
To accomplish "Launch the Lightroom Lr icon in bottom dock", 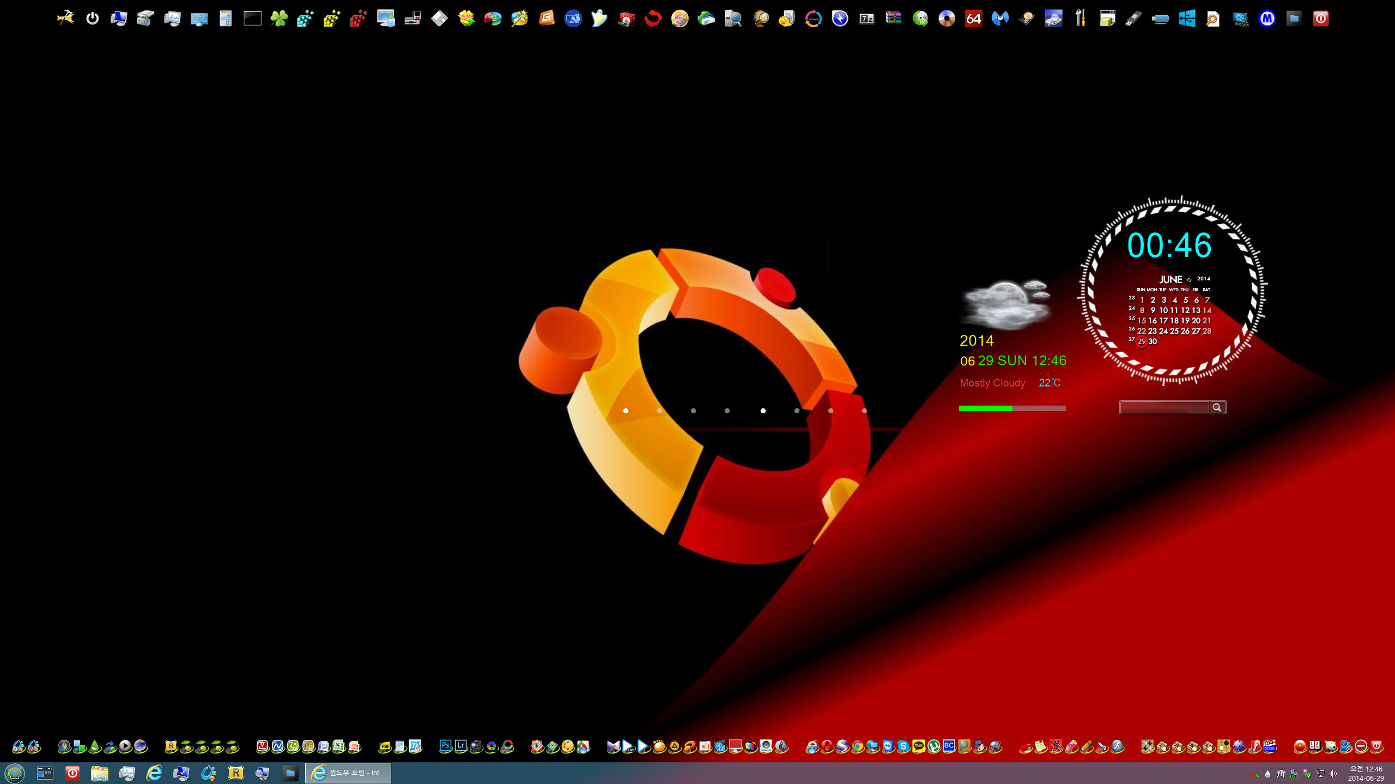I will pos(460,746).
